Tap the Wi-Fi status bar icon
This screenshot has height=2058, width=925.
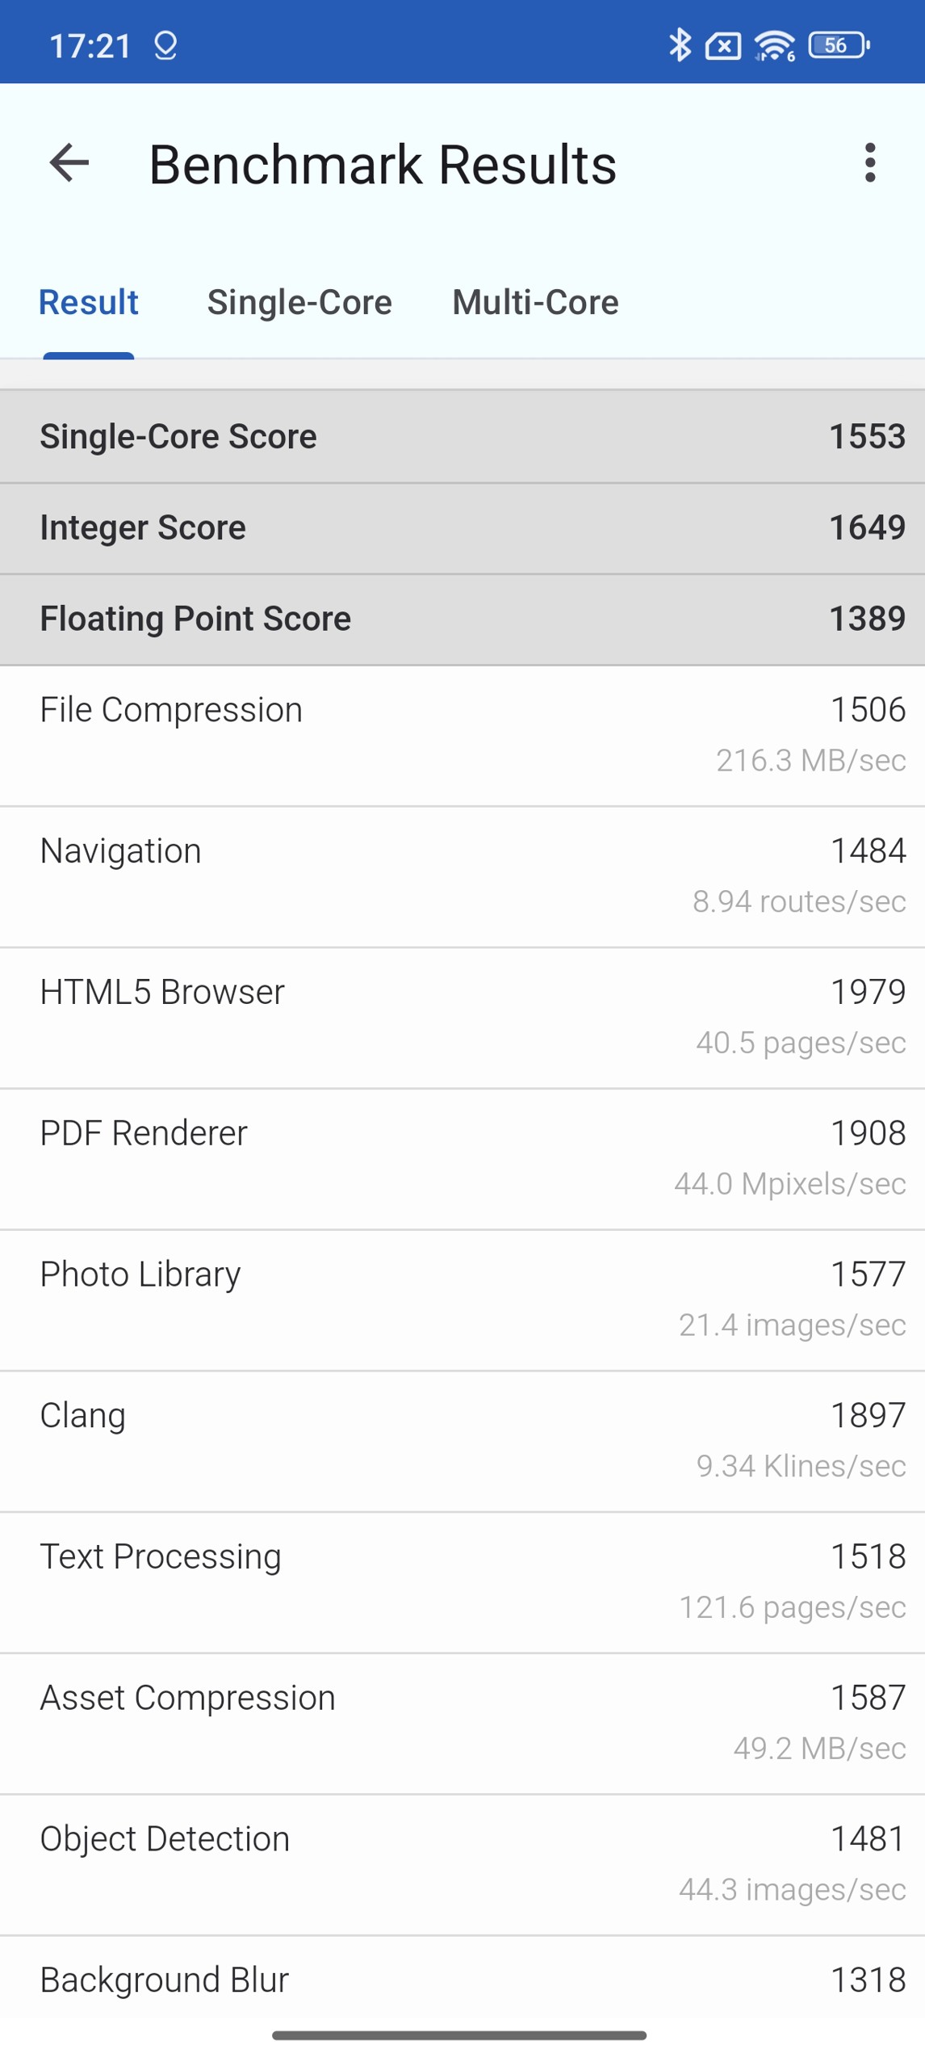click(774, 46)
